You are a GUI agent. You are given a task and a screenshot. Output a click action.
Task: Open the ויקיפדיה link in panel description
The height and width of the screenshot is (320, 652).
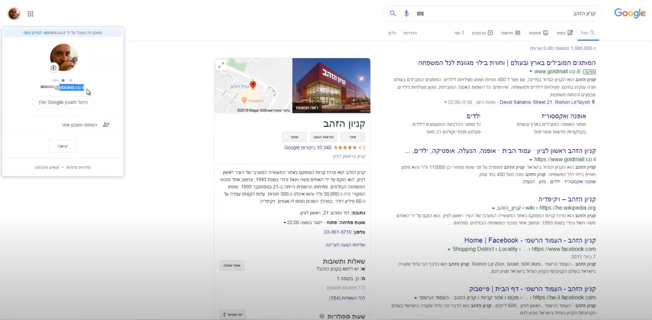[x=269, y=201]
